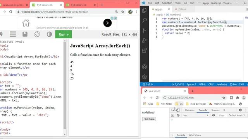
Task: Click Ln 2, Col 32 in status bar
Action: tap(178, 84)
